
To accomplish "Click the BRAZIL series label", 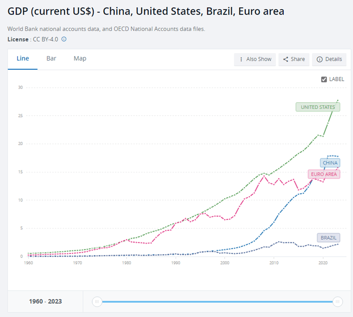I will point(328,237).
